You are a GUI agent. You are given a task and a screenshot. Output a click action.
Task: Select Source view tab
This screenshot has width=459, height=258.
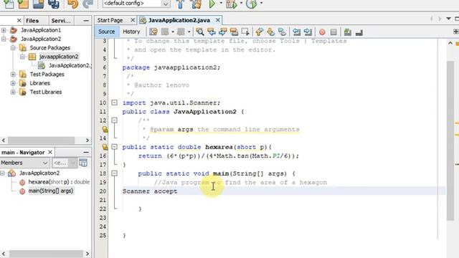pos(107,32)
